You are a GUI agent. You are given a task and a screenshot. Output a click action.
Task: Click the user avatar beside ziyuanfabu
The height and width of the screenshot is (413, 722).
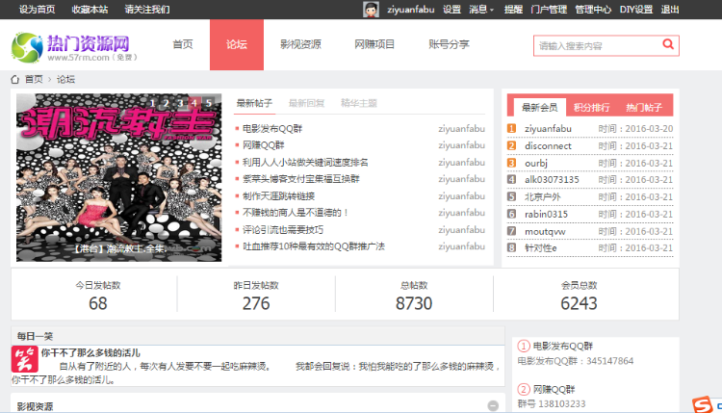371,10
